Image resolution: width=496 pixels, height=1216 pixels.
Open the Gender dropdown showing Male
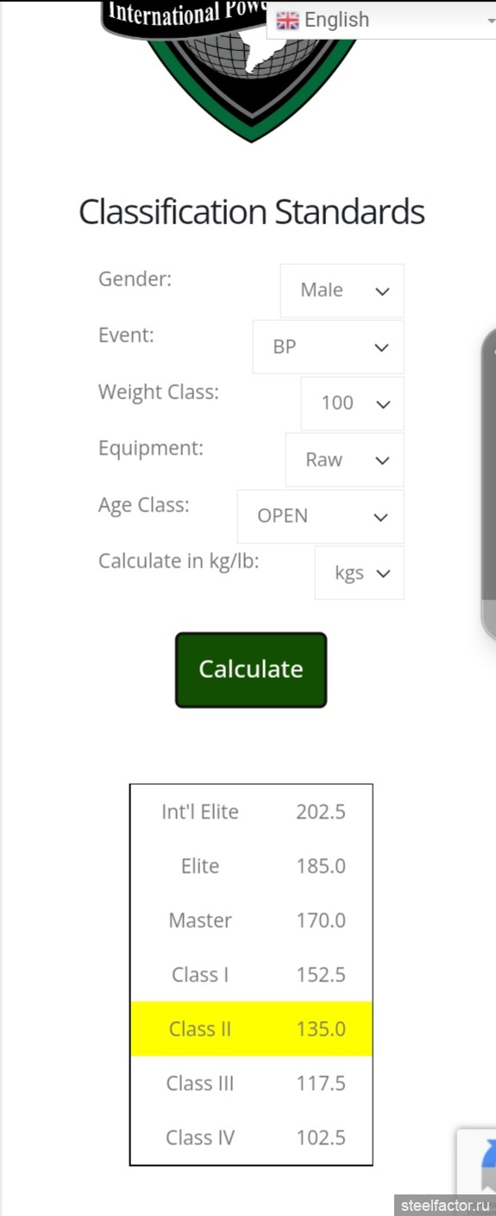(x=342, y=291)
